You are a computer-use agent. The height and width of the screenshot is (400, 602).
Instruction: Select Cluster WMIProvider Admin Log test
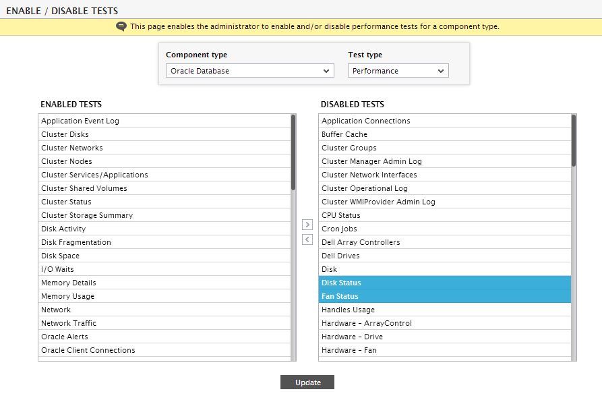445,201
